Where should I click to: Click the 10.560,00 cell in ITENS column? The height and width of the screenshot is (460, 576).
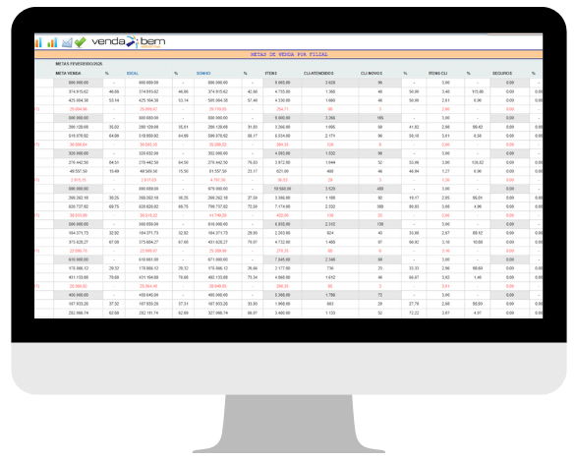(282, 189)
